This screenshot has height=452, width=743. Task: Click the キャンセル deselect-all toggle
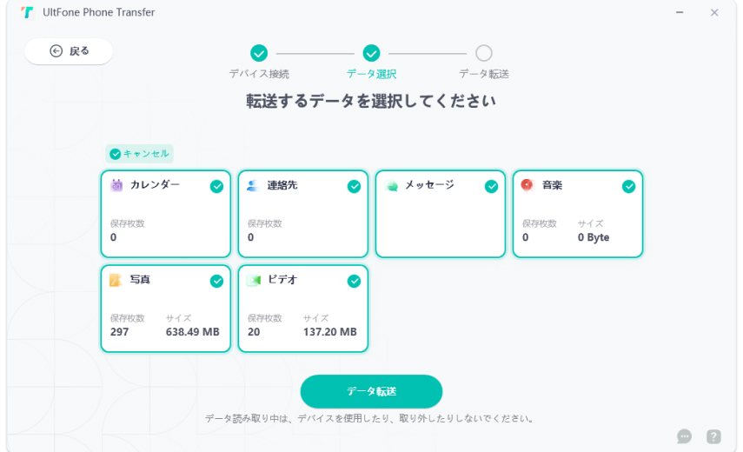point(140,154)
